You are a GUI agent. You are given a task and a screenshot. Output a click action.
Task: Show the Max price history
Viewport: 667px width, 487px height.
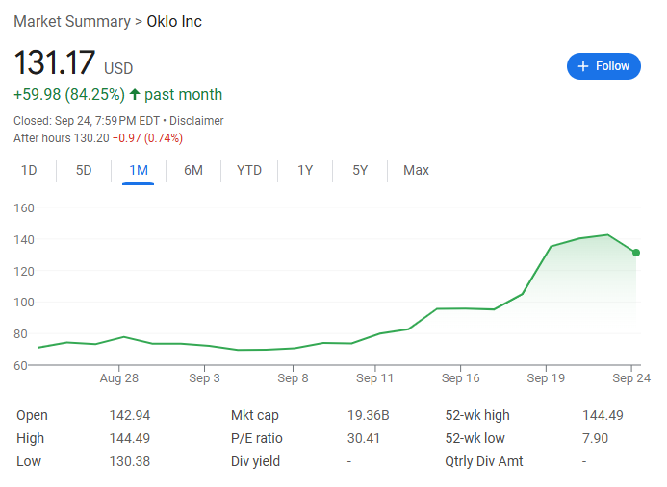click(416, 170)
